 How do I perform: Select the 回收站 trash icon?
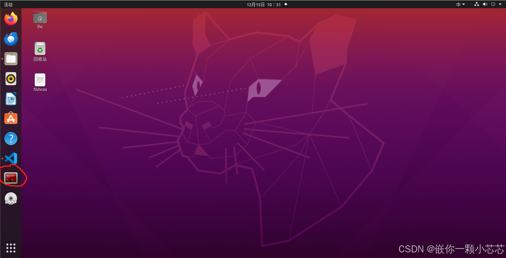40,52
